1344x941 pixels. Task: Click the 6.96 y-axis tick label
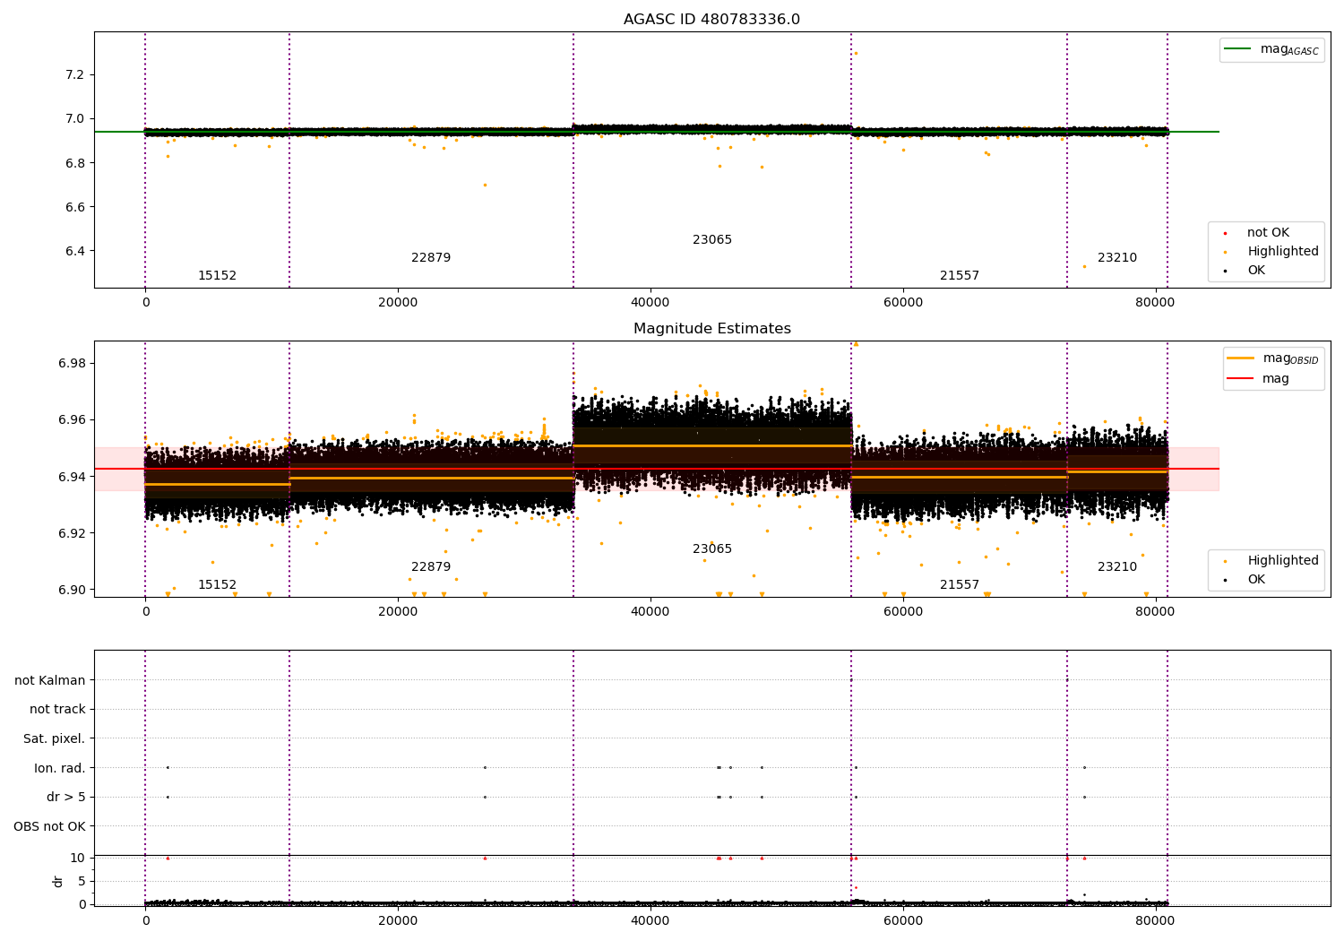tap(71, 420)
